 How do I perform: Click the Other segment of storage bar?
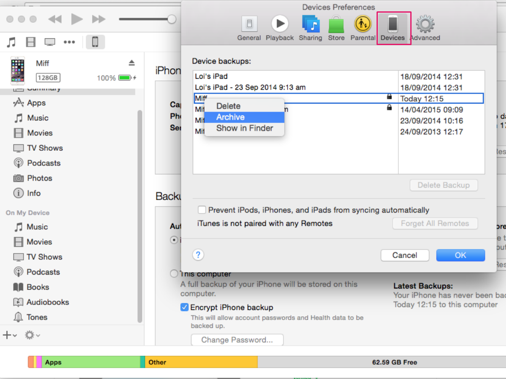[201, 362]
